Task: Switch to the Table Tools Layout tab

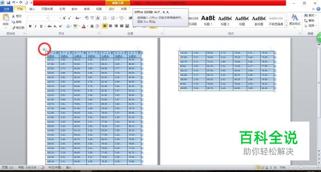Action: [124, 9]
